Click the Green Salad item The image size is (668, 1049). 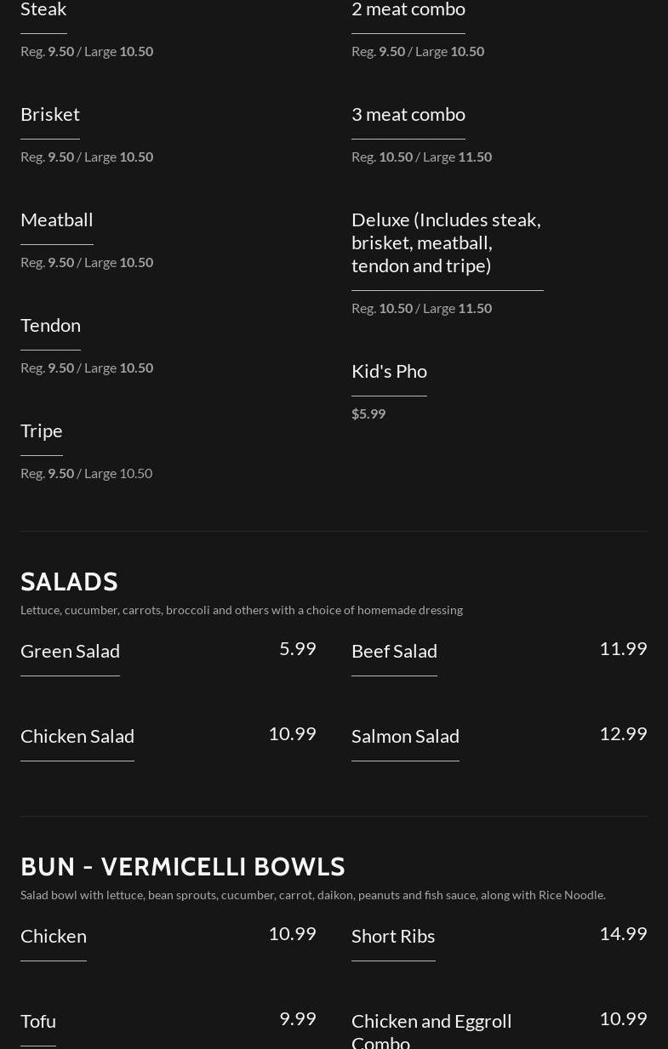click(x=70, y=651)
